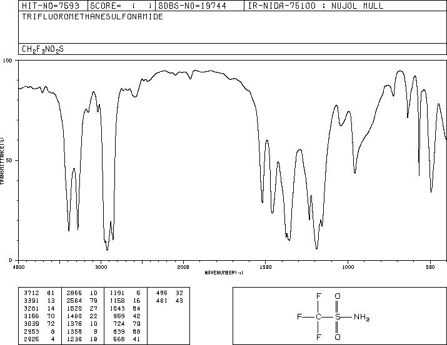Click the 50 label on the transmittance axis

click(9, 160)
